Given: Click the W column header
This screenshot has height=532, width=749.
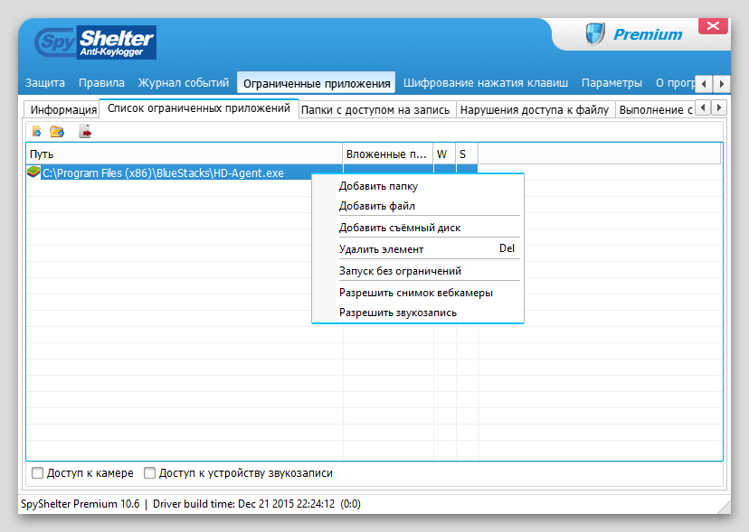Looking at the screenshot, I should pyautogui.click(x=444, y=154).
